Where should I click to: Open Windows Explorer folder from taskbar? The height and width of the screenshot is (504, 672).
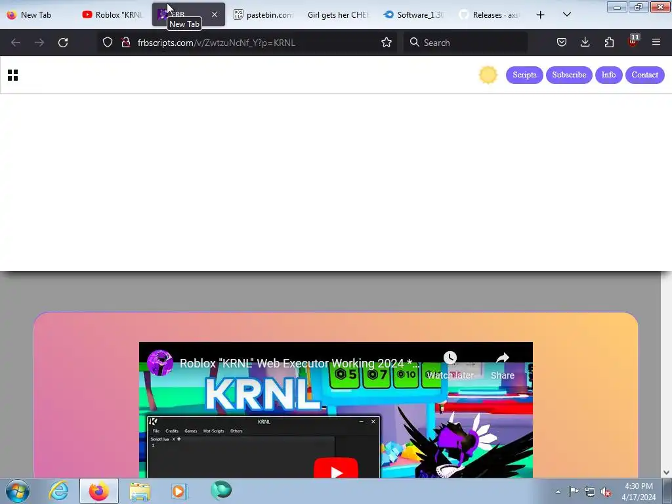coord(140,491)
